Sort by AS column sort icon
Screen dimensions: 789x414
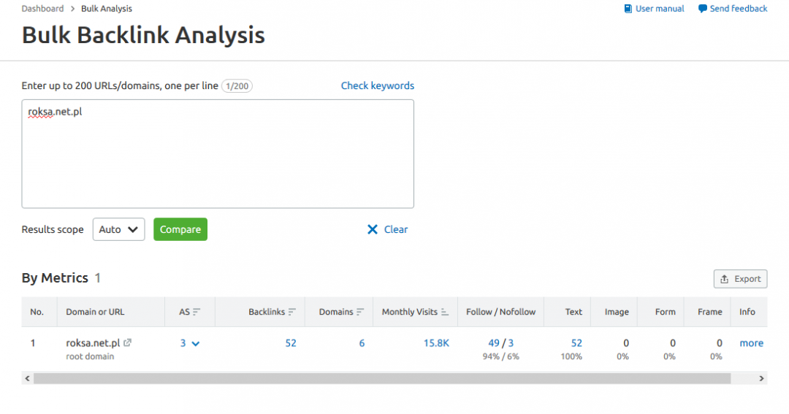click(197, 312)
